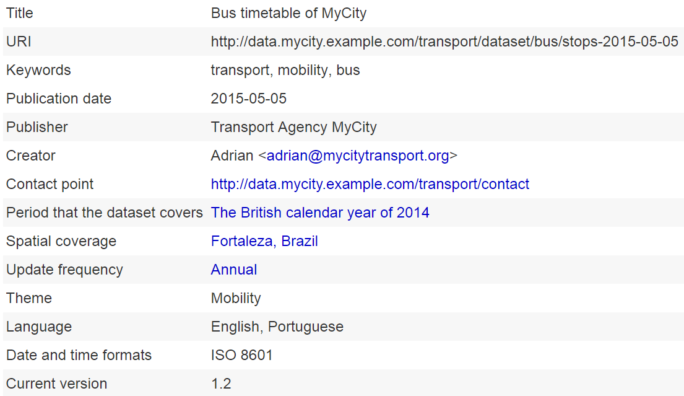Click the 'Period that the dataset covers' label
The height and width of the screenshot is (396, 684).
tap(105, 213)
